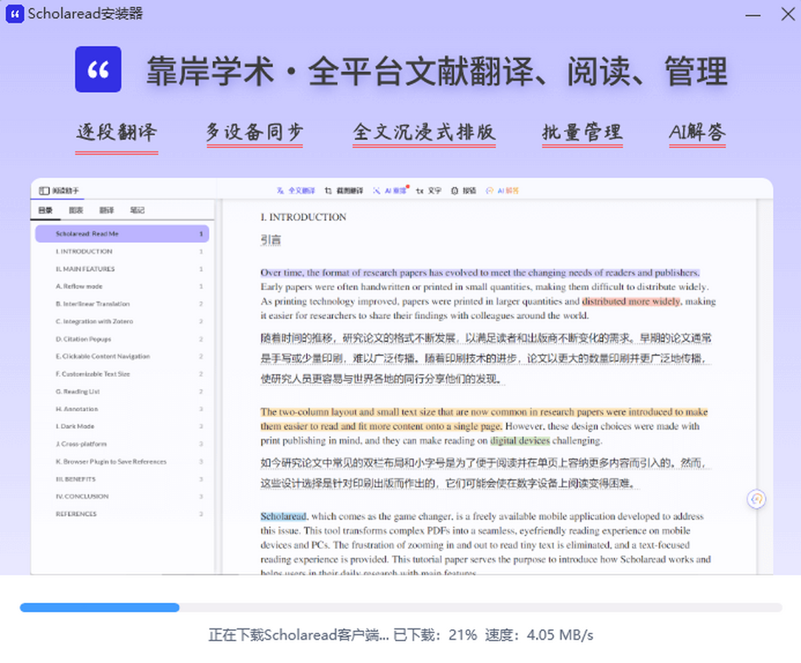The width and height of the screenshot is (801, 663).
Task: Click the blue download progress bar
Action: click(100, 608)
